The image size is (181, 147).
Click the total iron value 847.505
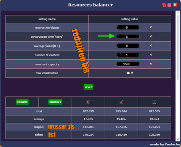(x=154, y=111)
